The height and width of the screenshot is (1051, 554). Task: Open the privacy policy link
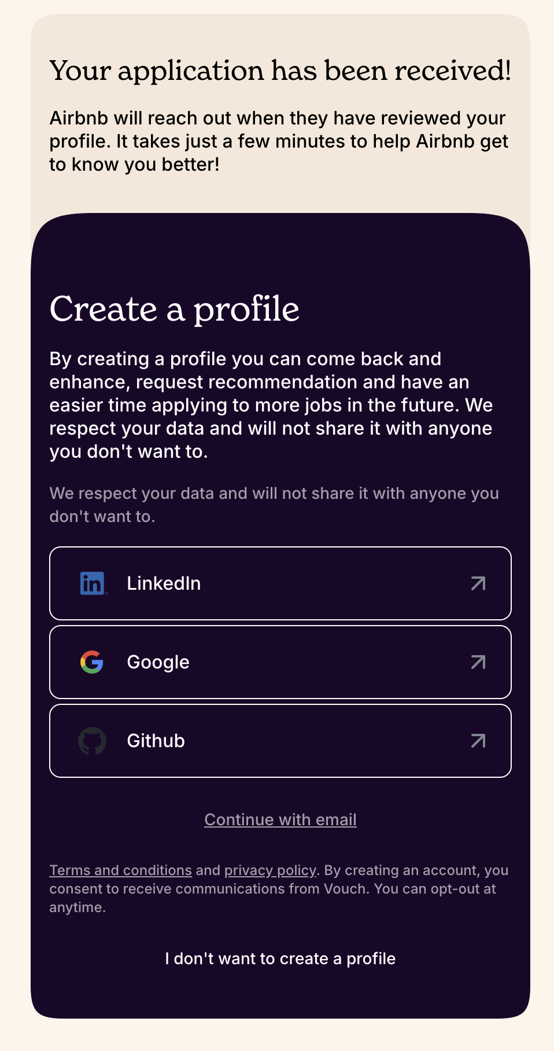270,870
